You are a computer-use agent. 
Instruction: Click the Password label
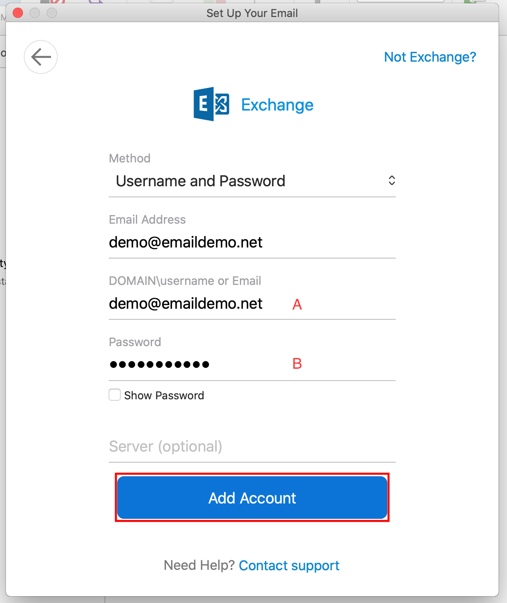(x=135, y=342)
